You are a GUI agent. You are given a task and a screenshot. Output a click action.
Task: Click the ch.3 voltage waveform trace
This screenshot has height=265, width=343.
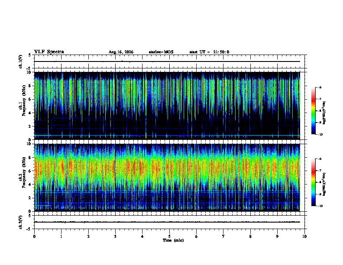pyautogui.click(x=167, y=222)
